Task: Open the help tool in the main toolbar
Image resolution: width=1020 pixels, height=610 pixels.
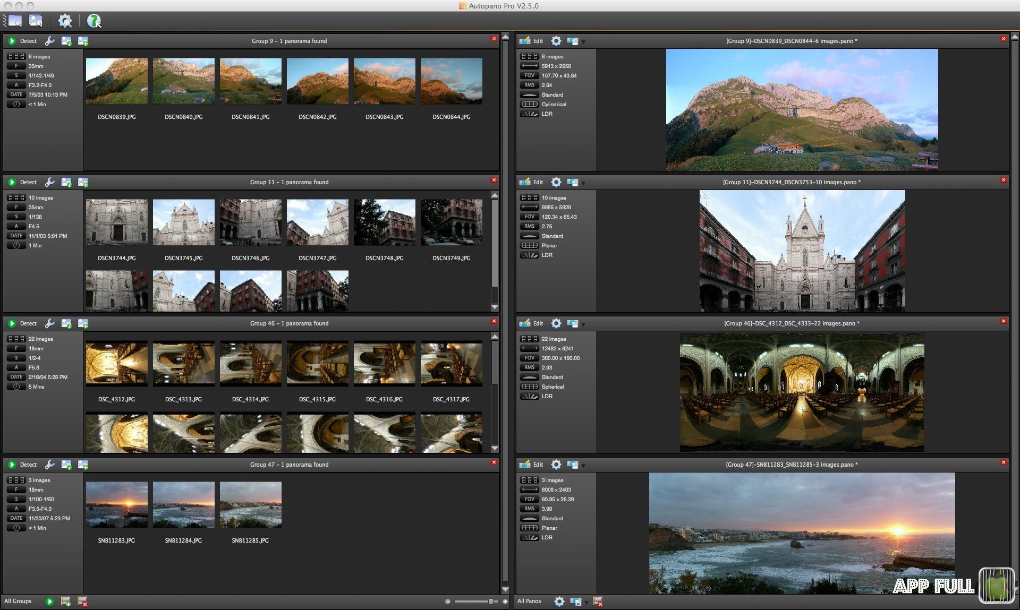Action: click(x=94, y=21)
